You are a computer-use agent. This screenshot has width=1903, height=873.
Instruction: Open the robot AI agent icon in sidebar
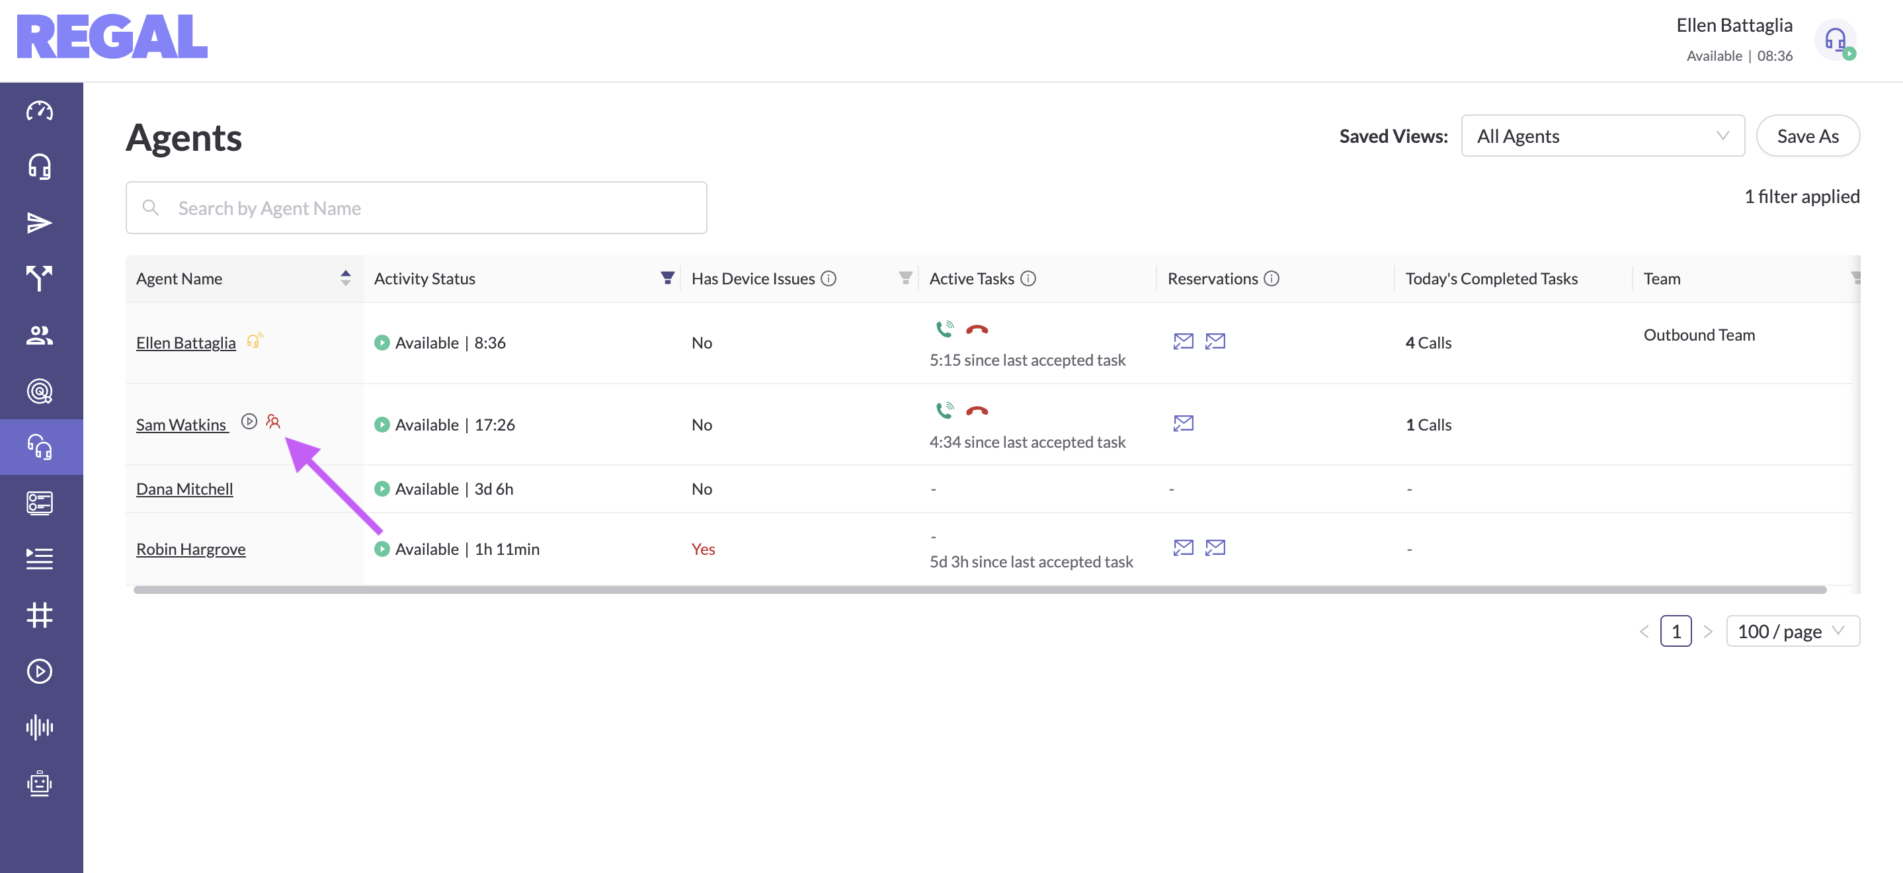click(39, 784)
